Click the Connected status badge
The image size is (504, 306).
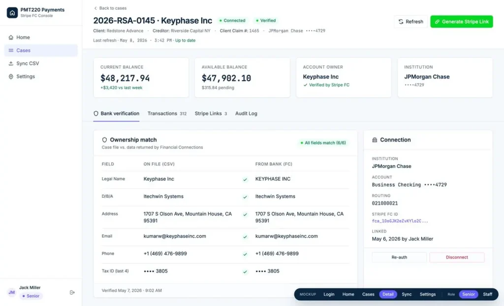click(232, 20)
